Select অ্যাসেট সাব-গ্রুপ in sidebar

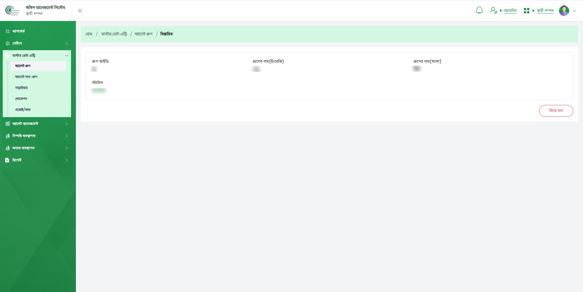pyautogui.click(x=26, y=77)
